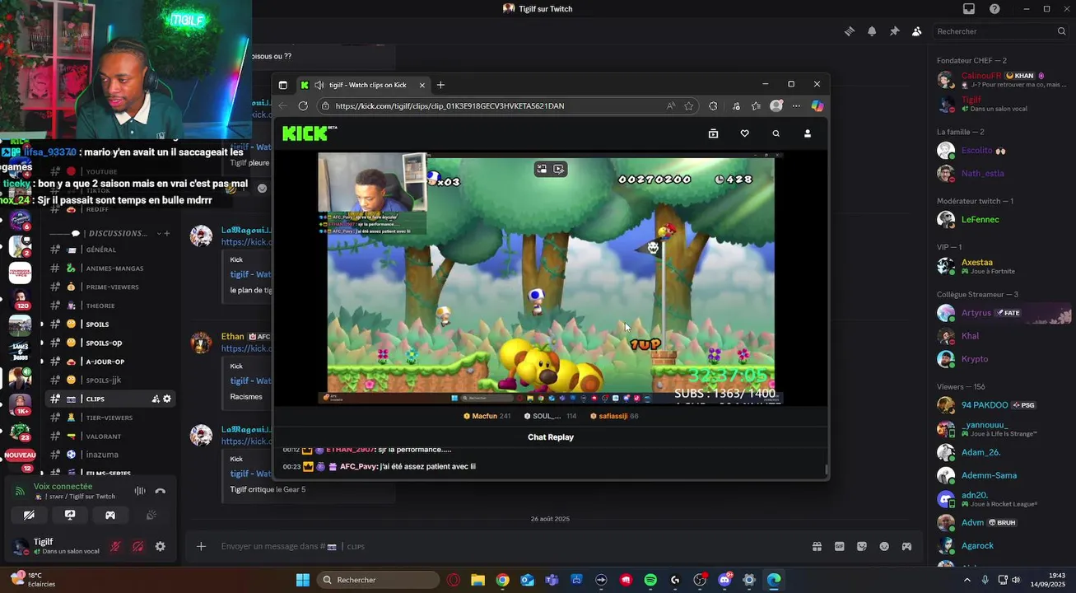Reload the Kick page in Edge
Viewport: 1076px width, 593px height.
[x=303, y=106]
